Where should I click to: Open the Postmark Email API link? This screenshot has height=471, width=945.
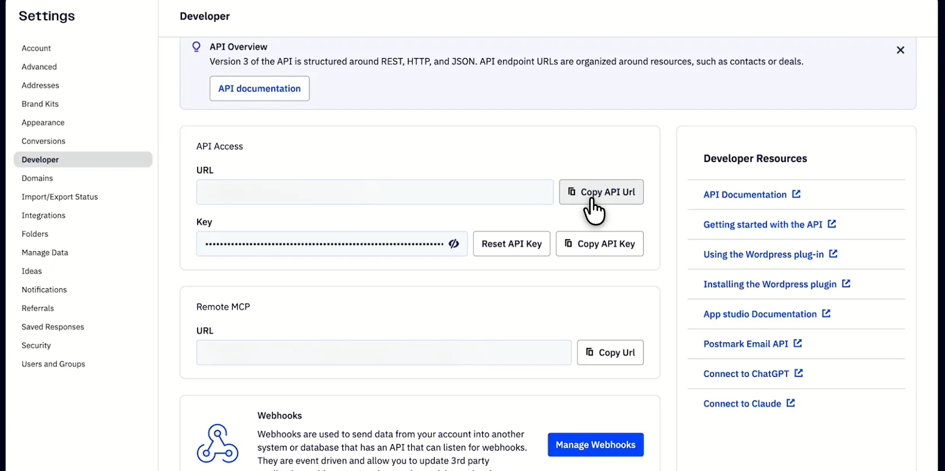(x=746, y=344)
